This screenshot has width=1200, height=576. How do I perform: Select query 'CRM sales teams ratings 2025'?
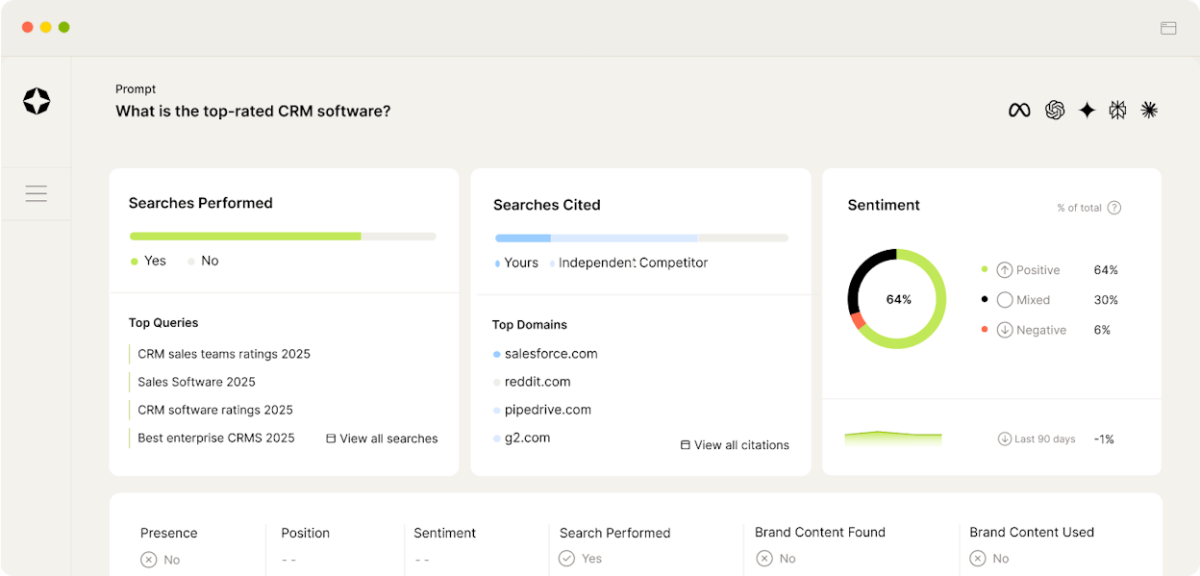(x=224, y=354)
